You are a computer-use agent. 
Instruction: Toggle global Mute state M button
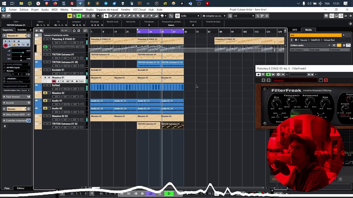click(69, 16)
